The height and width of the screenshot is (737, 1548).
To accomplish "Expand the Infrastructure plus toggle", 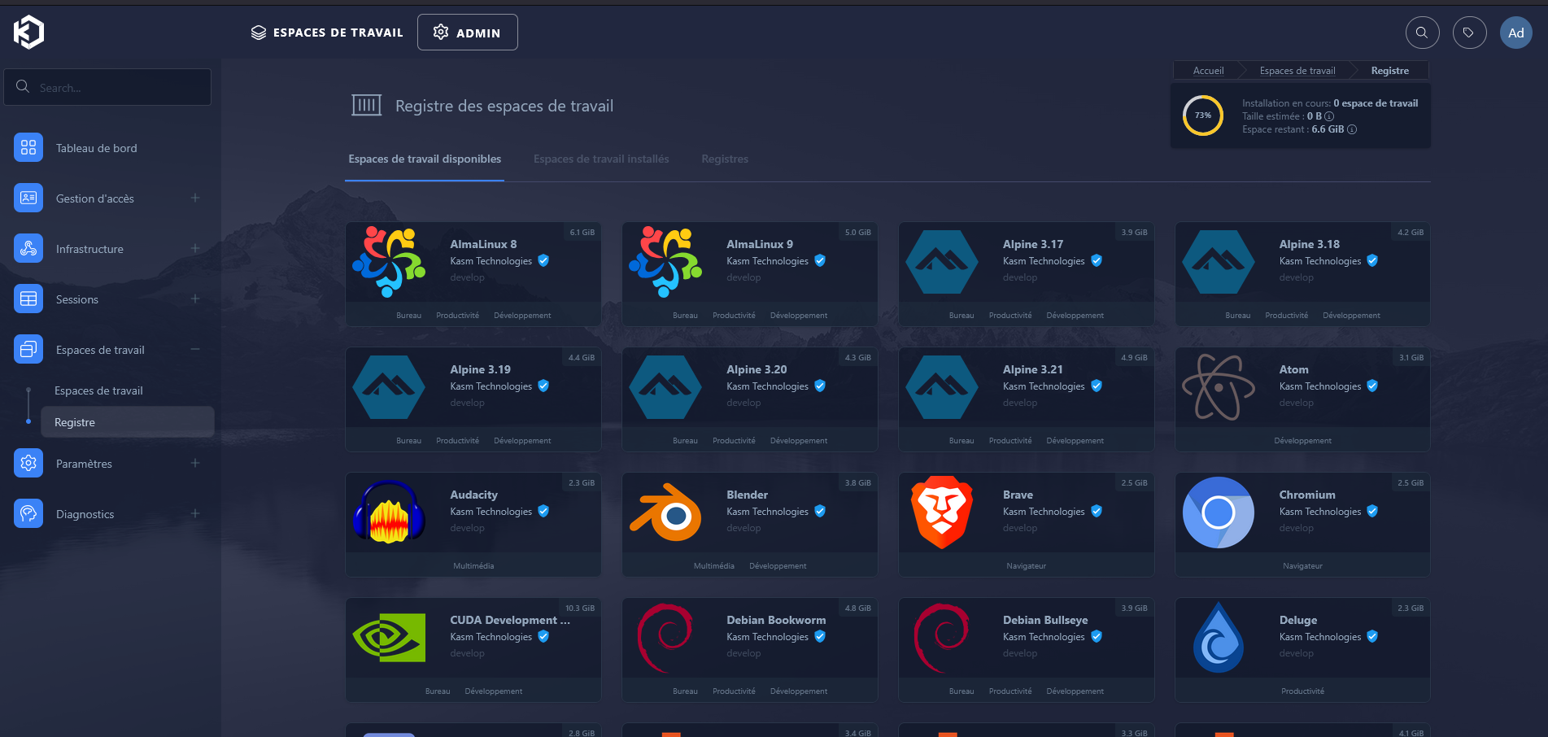I will point(195,248).
